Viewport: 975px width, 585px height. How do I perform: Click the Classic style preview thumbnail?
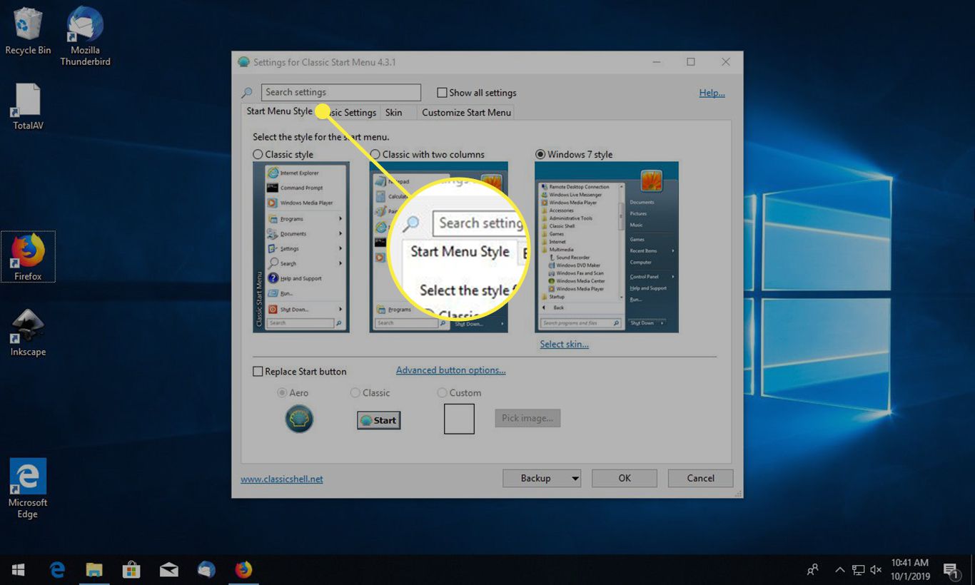point(301,247)
